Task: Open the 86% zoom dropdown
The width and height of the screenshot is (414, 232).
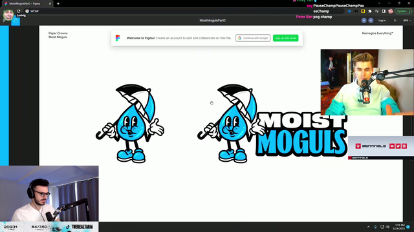Action: (407, 20)
